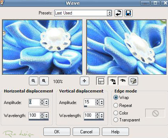This screenshot has width=168, height=138.
Task: Open horizontal Amplitude slider popup arrow
Action: click(47, 102)
